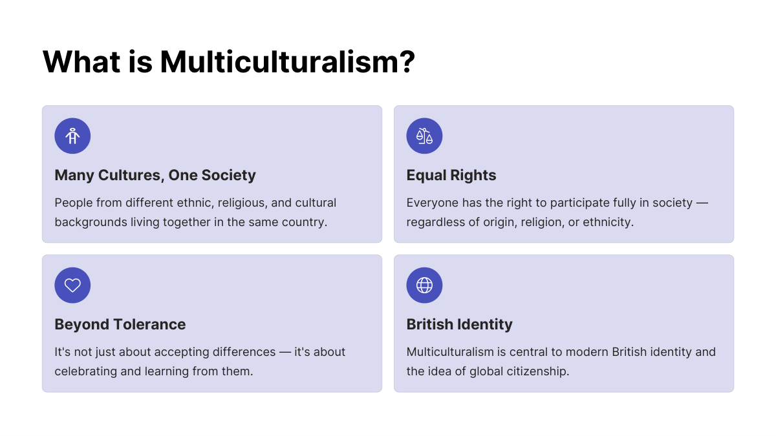
Task: Select text about modern British identity
Action: 561,362
